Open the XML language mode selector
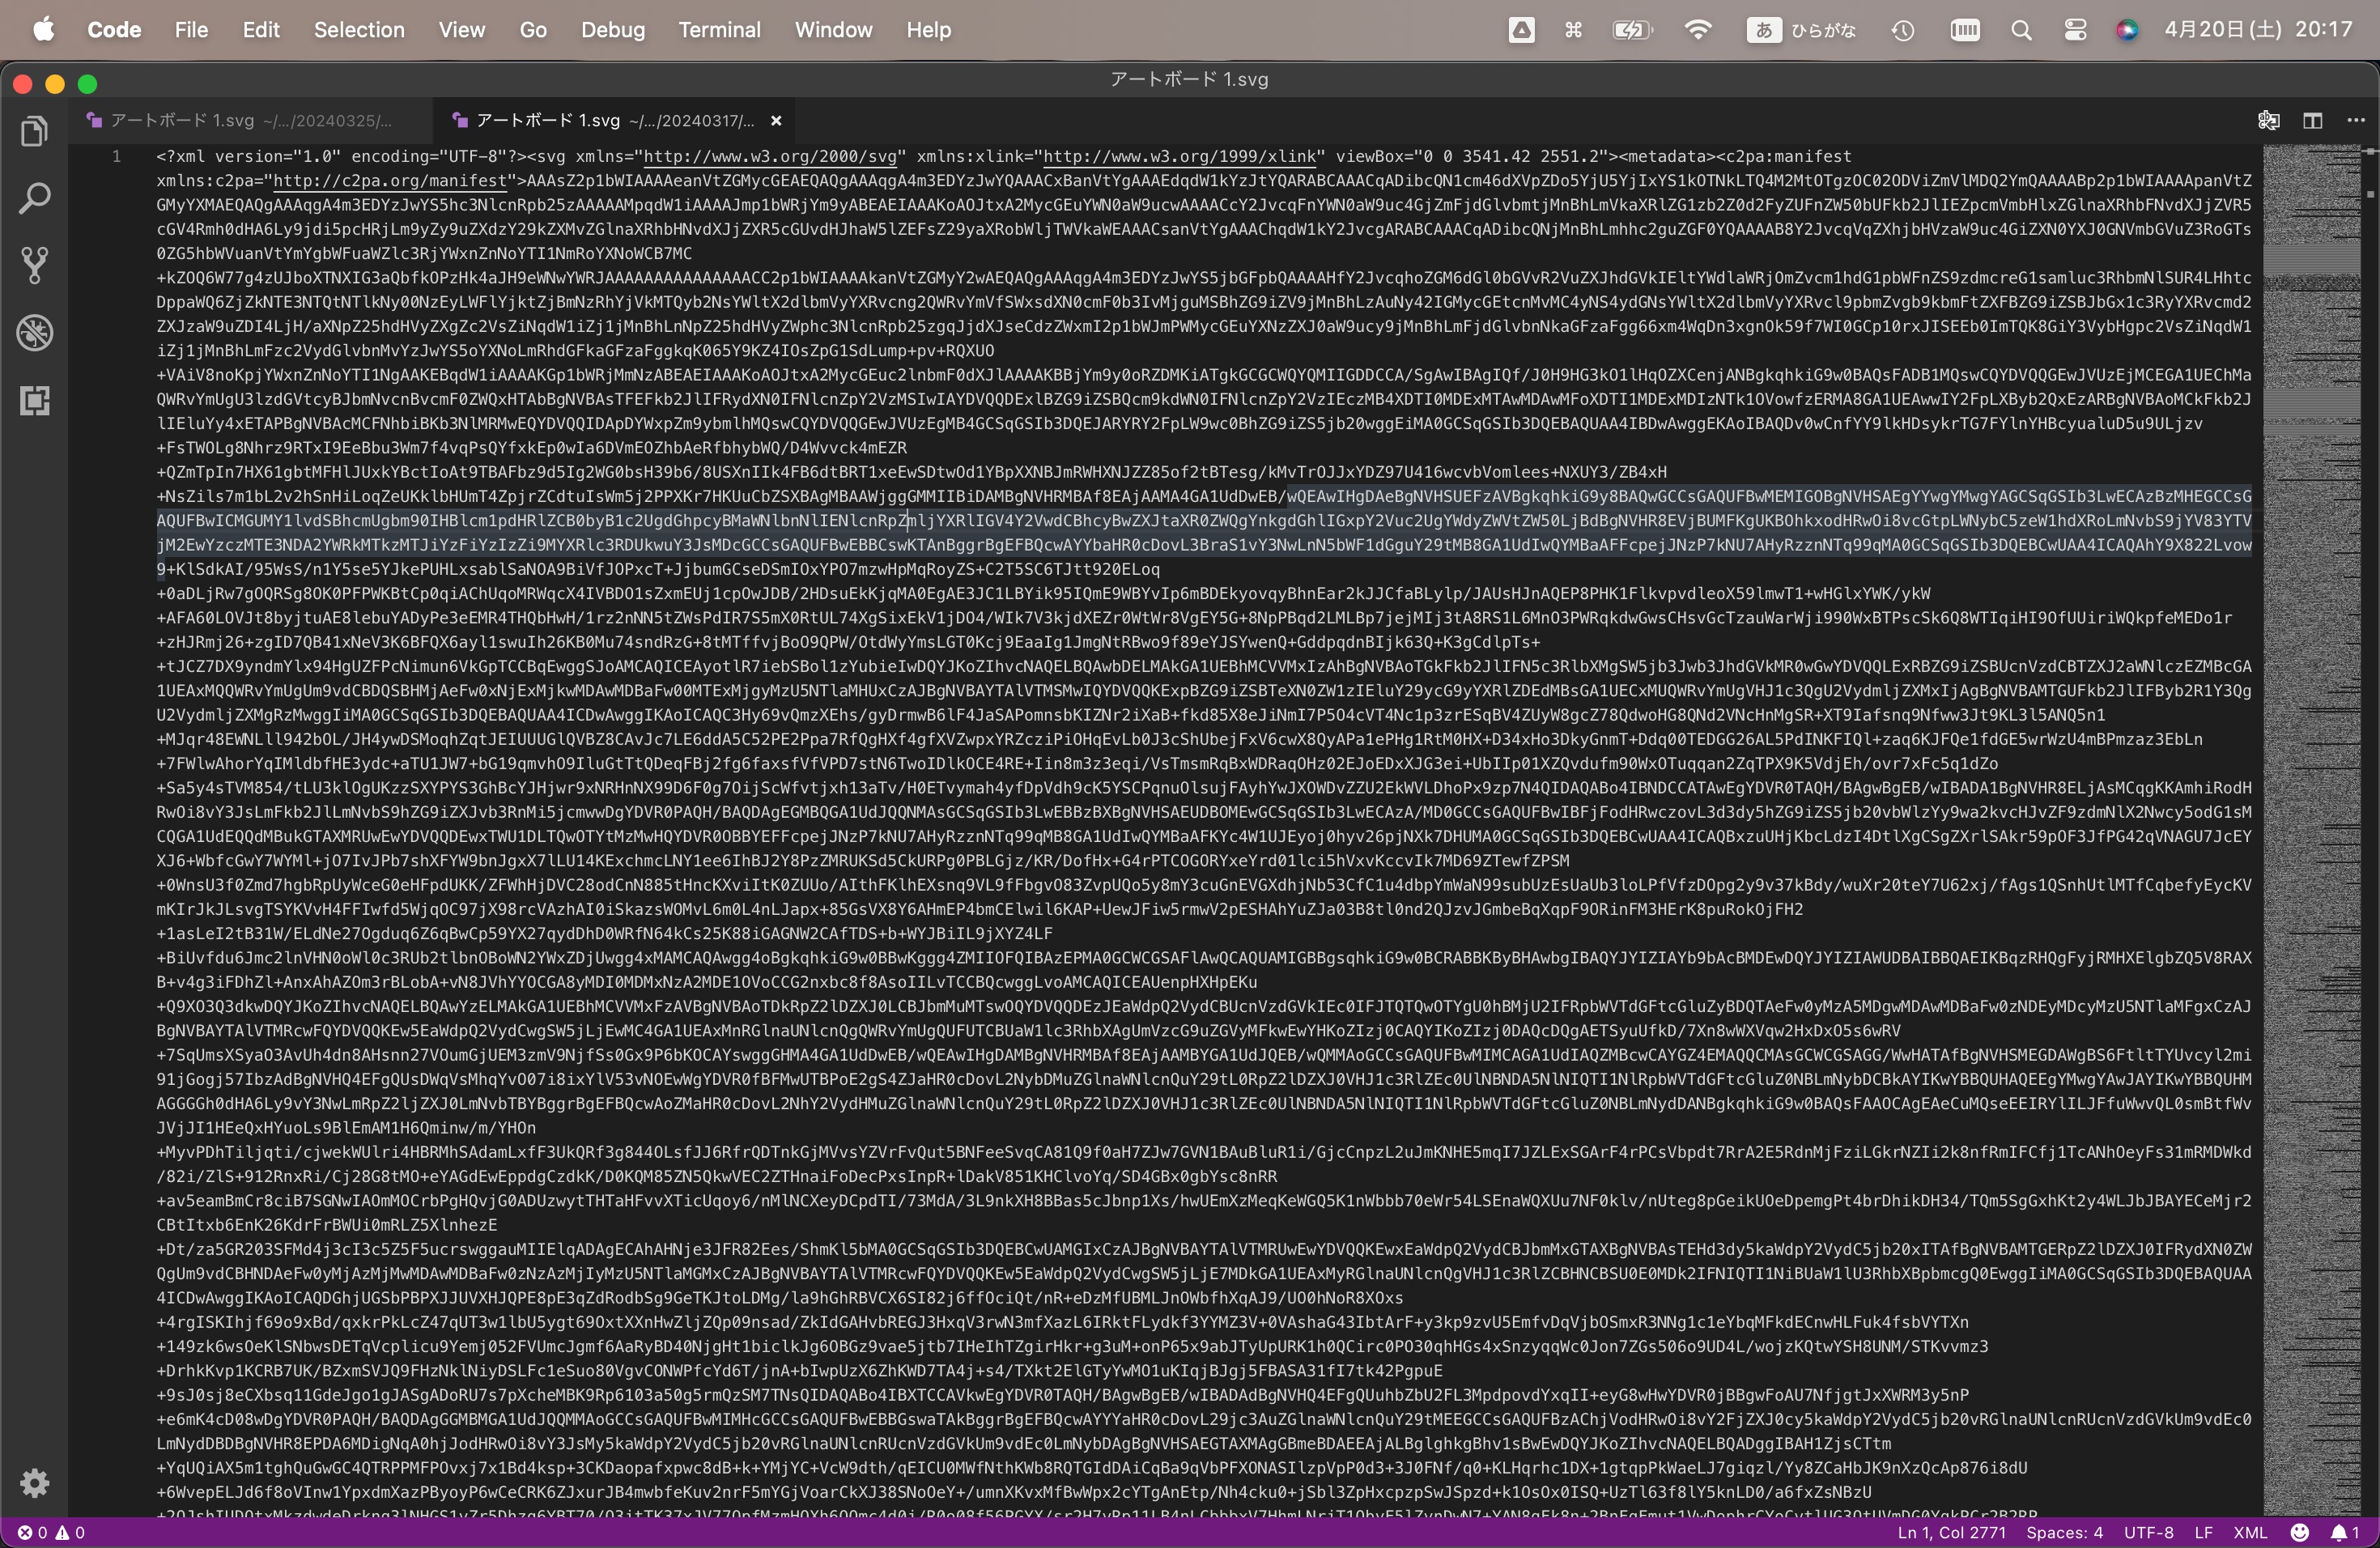This screenshot has height=1548, width=2380. (x=2250, y=1532)
